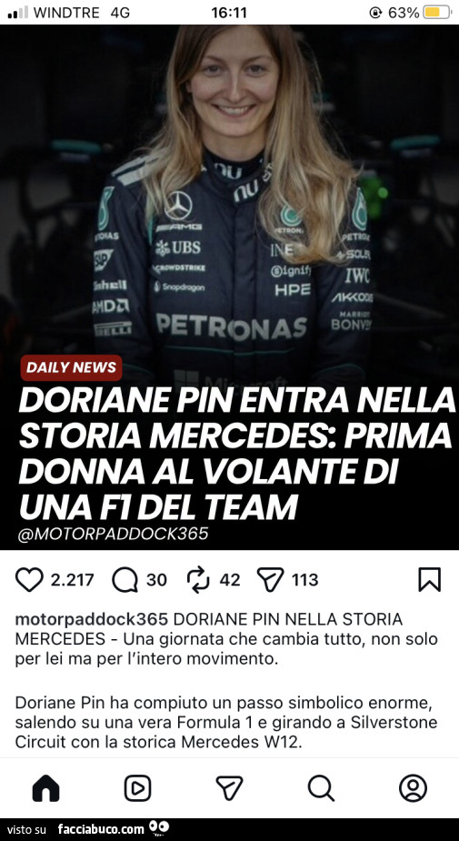Viewport: 459px width, 841px height.
Task: Open direct messages in bottom bar
Action: click(229, 788)
